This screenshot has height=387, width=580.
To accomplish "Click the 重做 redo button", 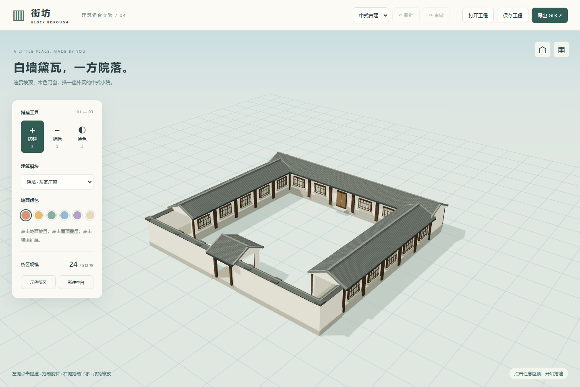I will click(436, 15).
